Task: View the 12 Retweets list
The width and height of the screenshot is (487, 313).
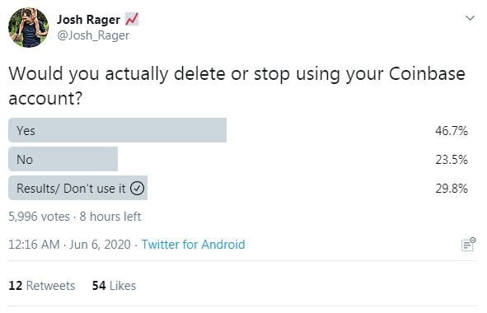Action: point(42,286)
